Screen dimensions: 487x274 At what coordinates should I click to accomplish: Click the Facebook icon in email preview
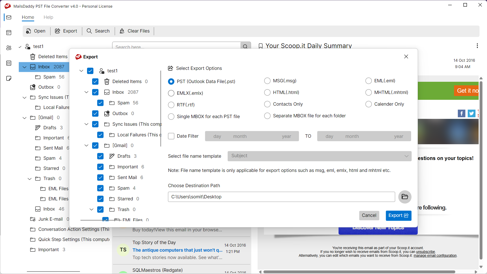(x=462, y=113)
